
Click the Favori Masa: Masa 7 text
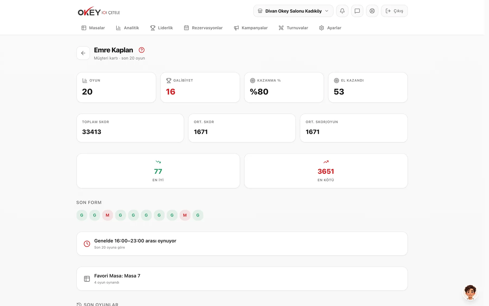coord(117,276)
